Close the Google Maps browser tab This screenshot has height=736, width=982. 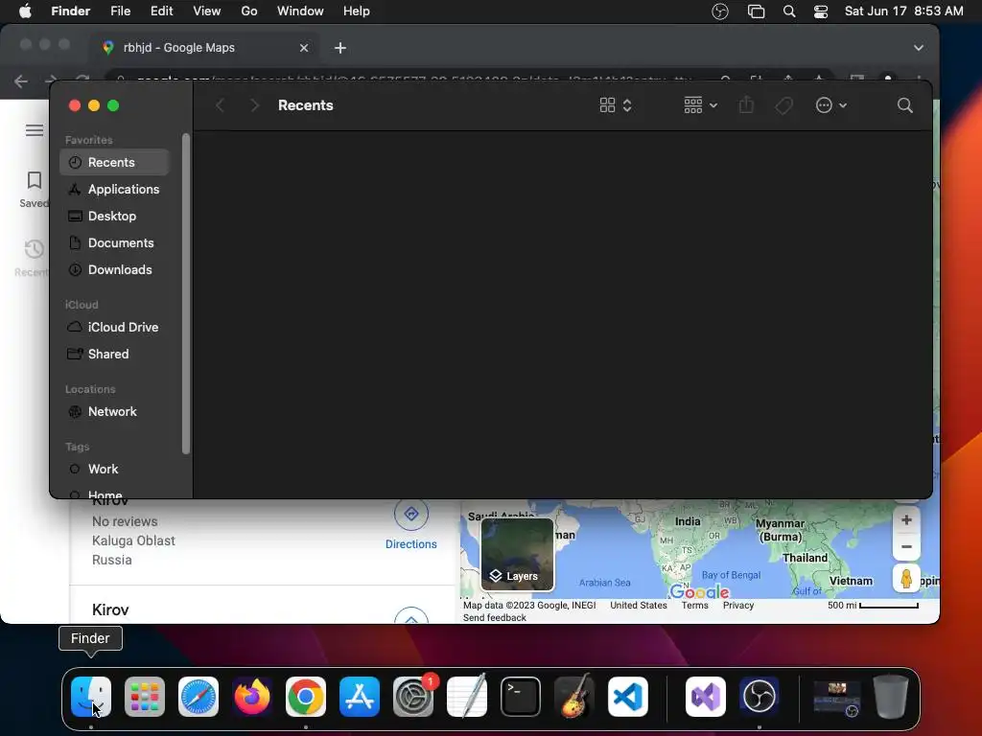(304, 48)
